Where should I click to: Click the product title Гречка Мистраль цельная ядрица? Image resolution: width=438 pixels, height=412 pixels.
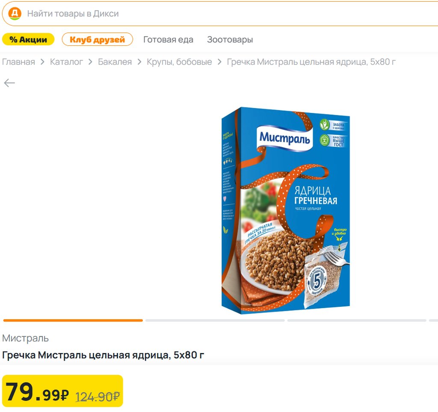click(103, 355)
